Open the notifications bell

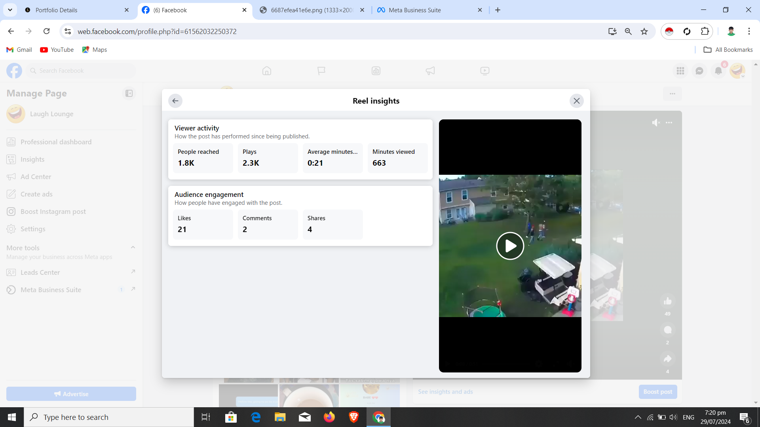click(718, 71)
